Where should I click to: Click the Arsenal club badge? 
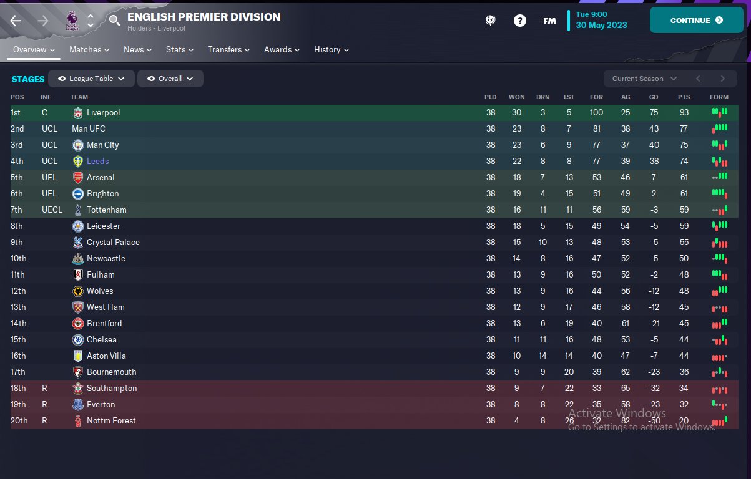(x=78, y=178)
